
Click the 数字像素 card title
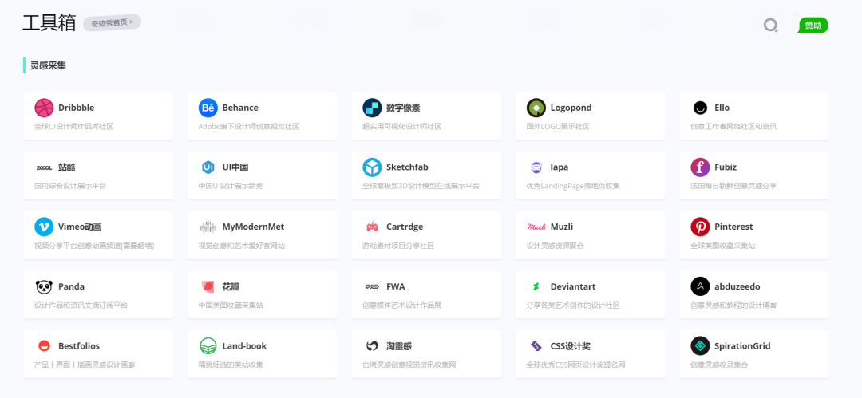(x=403, y=108)
